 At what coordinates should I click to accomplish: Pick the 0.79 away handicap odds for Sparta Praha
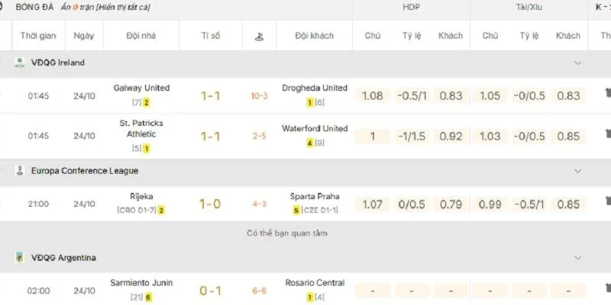click(451, 204)
